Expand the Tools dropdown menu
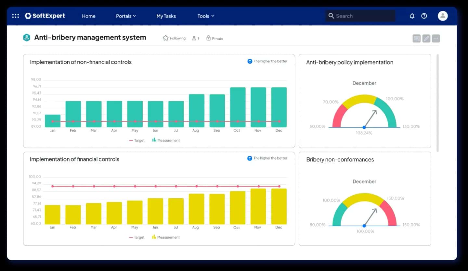 point(206,16)
